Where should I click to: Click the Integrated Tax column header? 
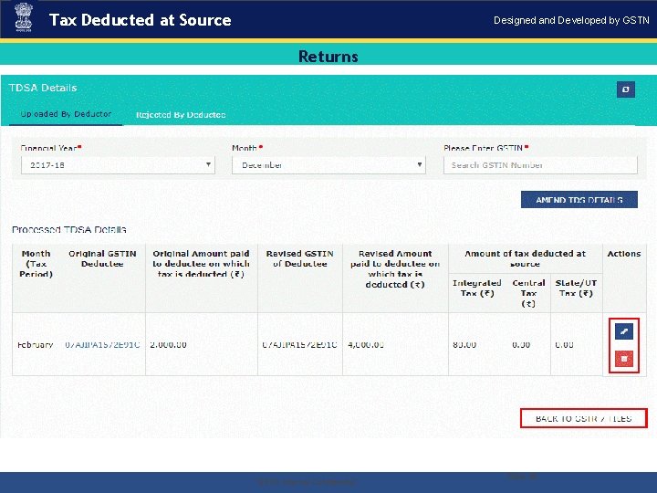[x=477, y=288]
